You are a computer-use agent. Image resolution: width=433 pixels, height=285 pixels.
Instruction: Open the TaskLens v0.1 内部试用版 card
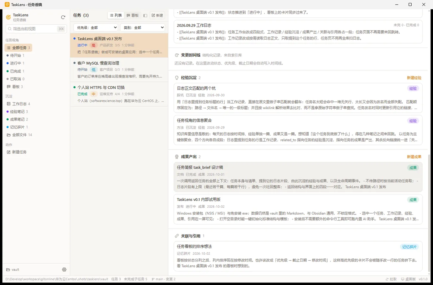click(298, 209)
